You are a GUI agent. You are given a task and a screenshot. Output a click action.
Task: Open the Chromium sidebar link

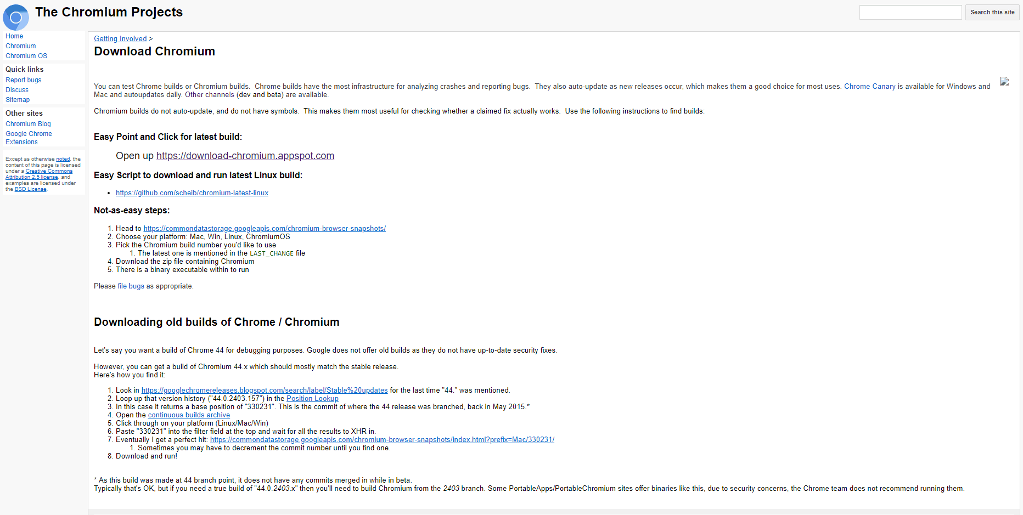pos(21,46)
